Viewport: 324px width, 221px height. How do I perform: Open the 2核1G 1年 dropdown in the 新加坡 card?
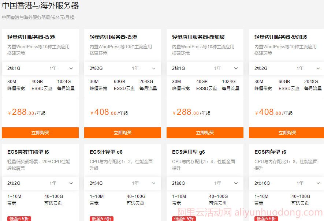[x=205, y=68]
